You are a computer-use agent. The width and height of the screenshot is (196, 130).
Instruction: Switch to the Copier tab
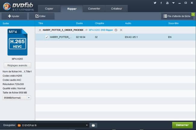pos(49,8)
